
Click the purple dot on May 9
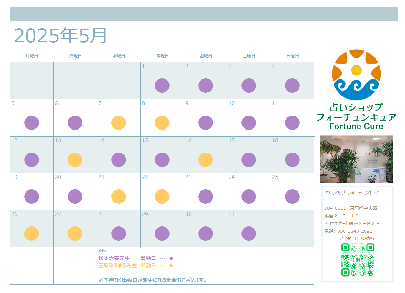[x=206, y=123]
